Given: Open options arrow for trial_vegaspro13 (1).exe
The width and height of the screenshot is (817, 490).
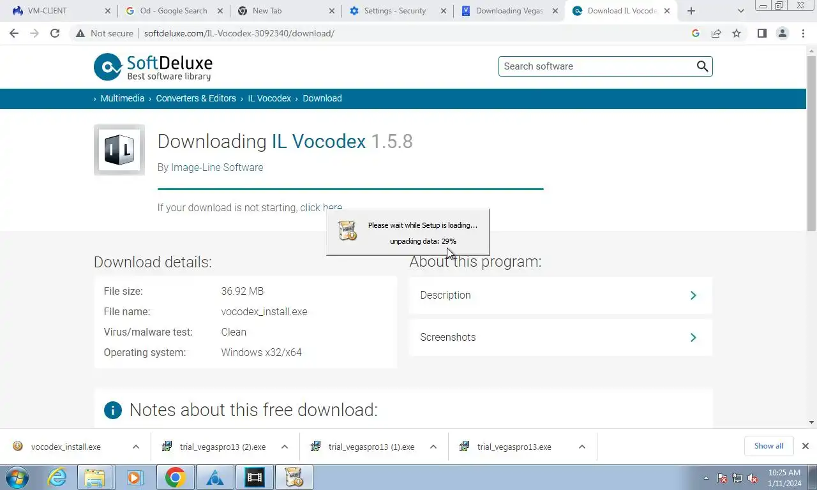Looking at the screenshot, I should [x=433, y=447].
